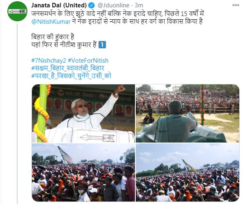Open the #परखा_है_जिसको_चुनेंगे_उसी_को hashtag

(71, 76)
